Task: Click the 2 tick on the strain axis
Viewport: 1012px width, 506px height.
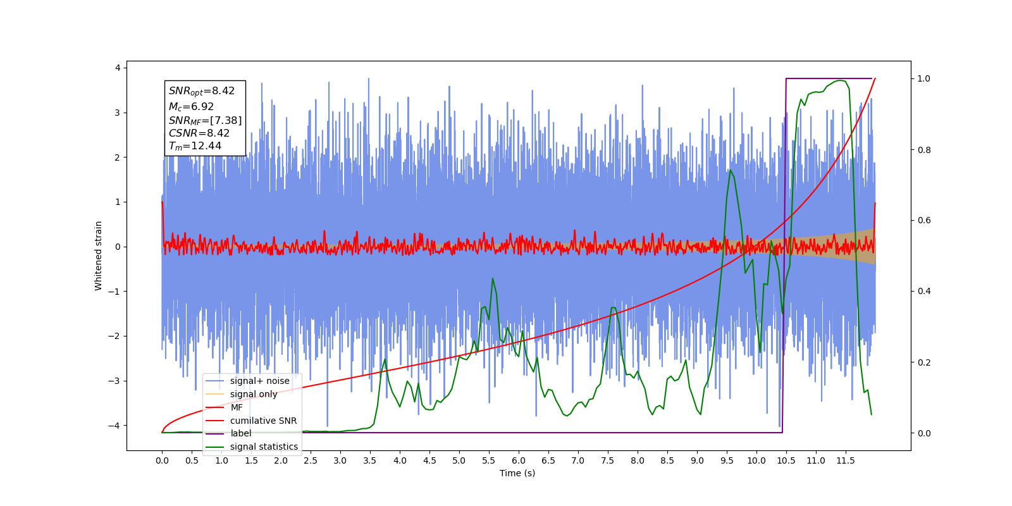Action: tap(117, 157)
